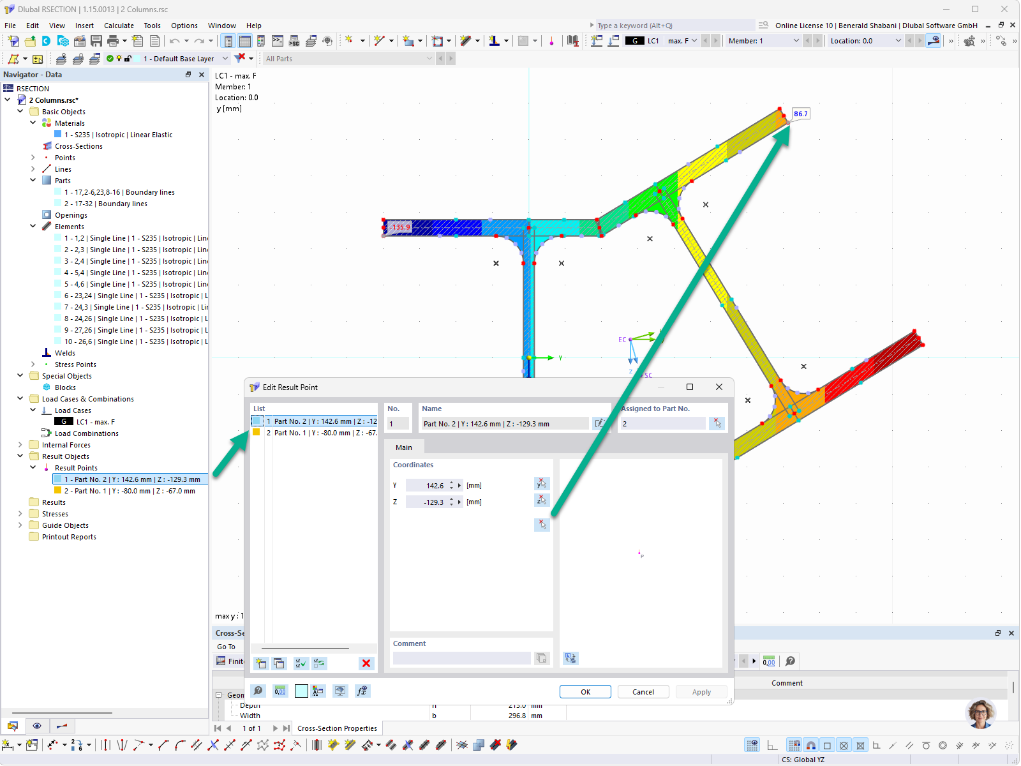Click the invert selection icon in dialog

pos(319,663)
